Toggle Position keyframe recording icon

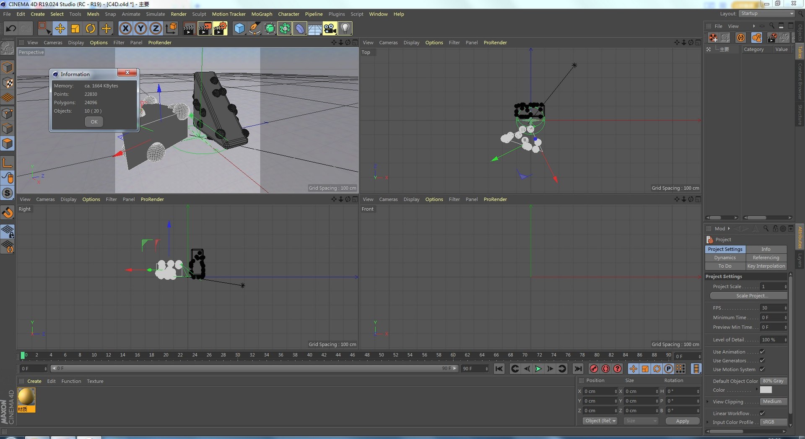click(633, 369)
